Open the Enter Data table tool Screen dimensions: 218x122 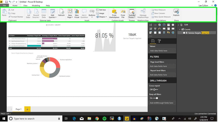44,13
